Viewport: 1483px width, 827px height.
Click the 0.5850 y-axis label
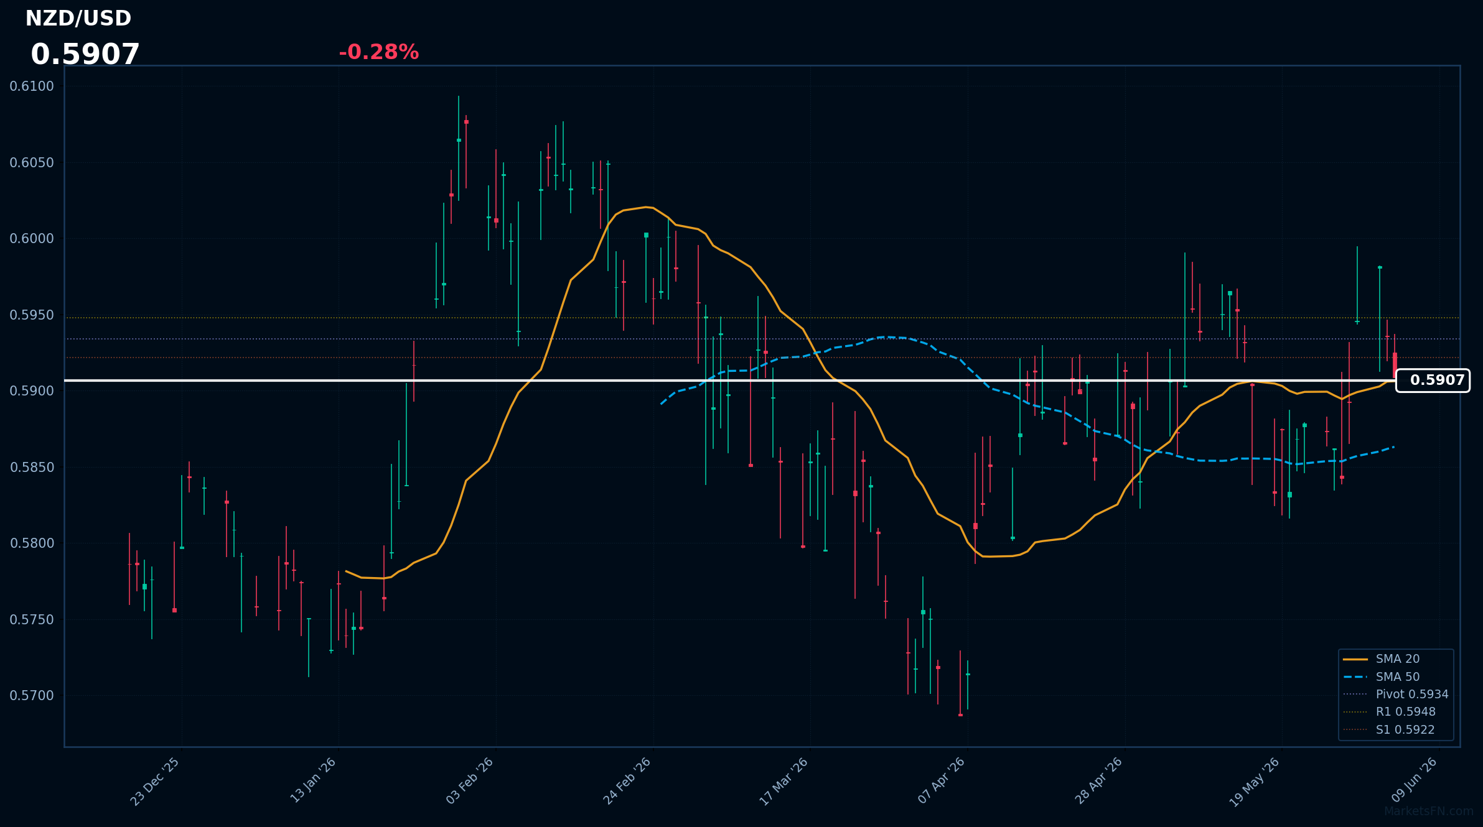coord(32,468)
